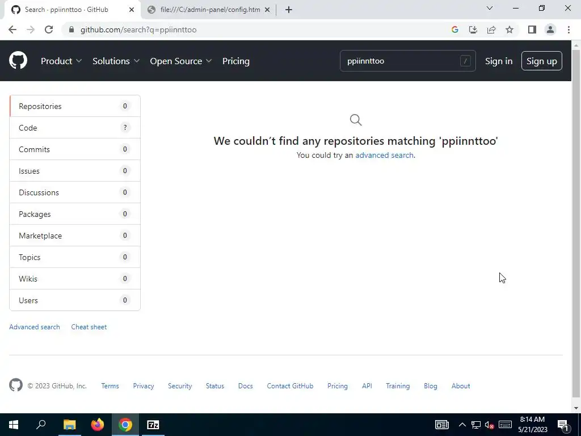Close the GitHub search tab

132,10
